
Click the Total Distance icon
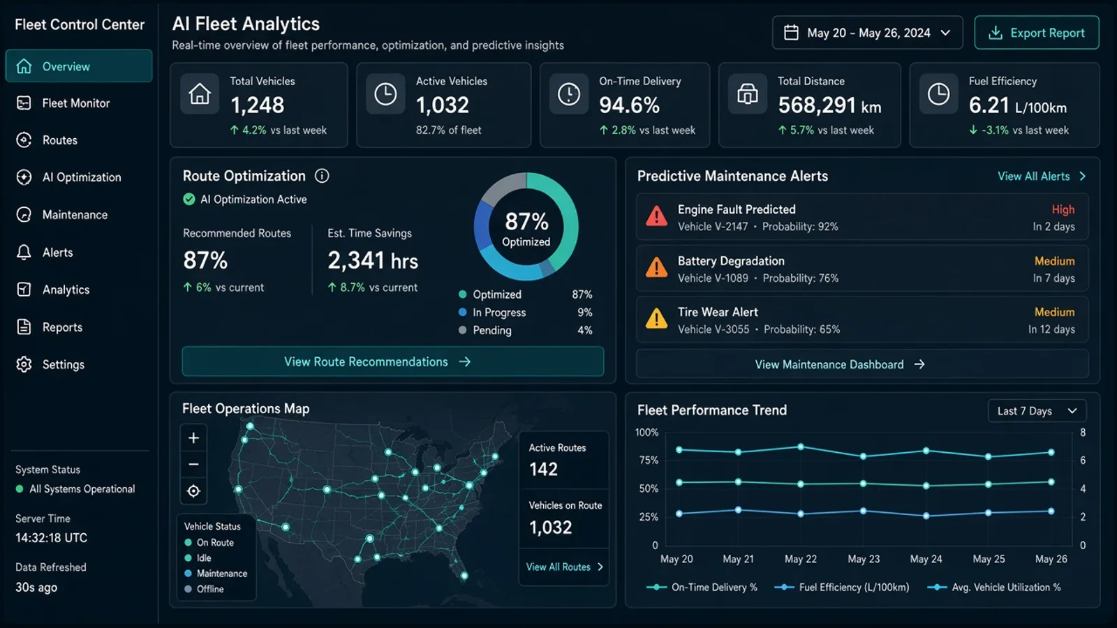click(x=748, y=94)
